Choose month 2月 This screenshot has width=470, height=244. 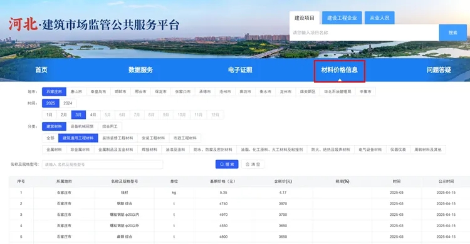click(64, 114)
